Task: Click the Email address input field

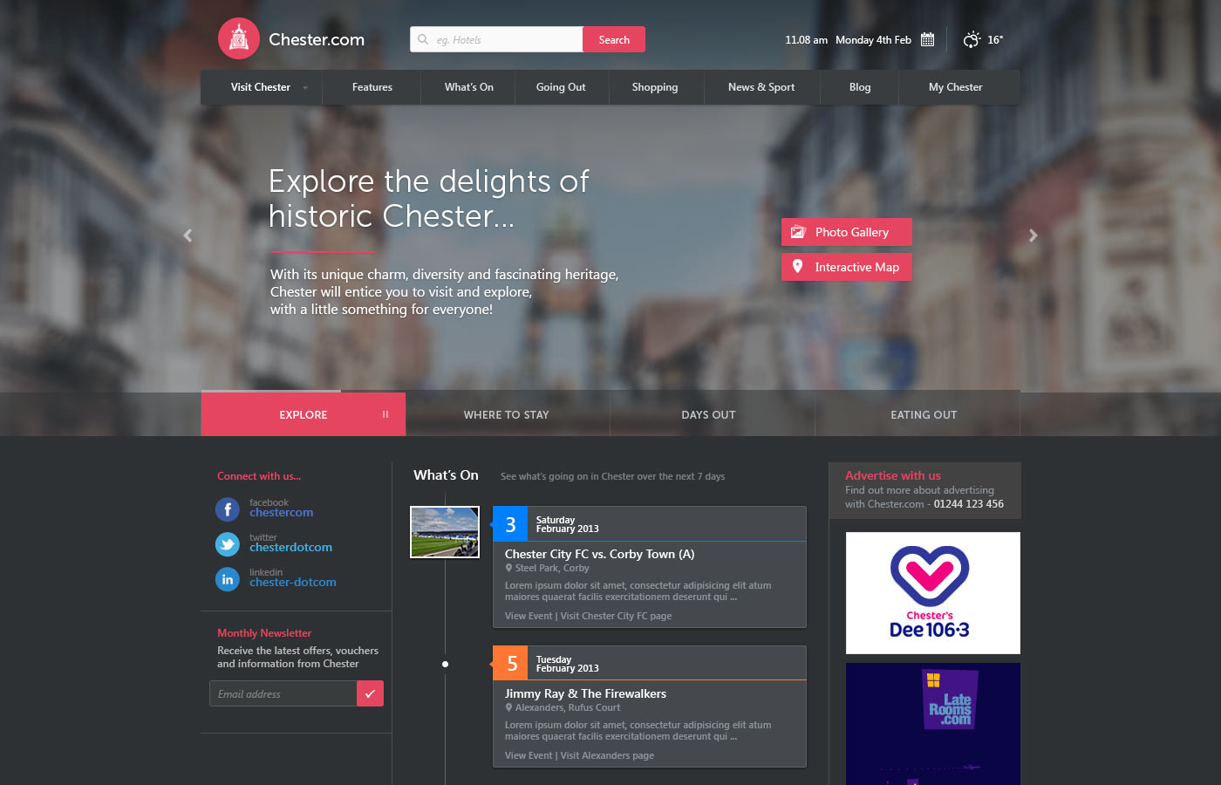Action: (x=283, y=693)
